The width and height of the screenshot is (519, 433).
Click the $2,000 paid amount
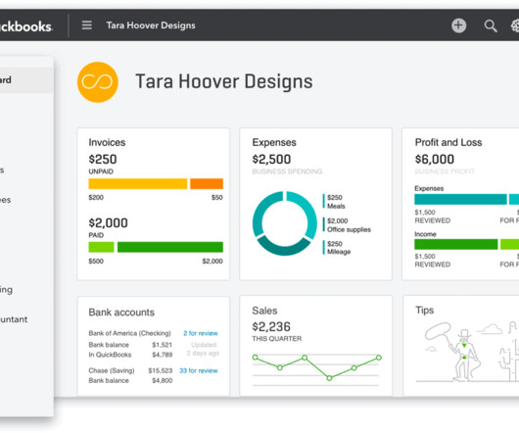pyautogui.click(x=108, y=222)
